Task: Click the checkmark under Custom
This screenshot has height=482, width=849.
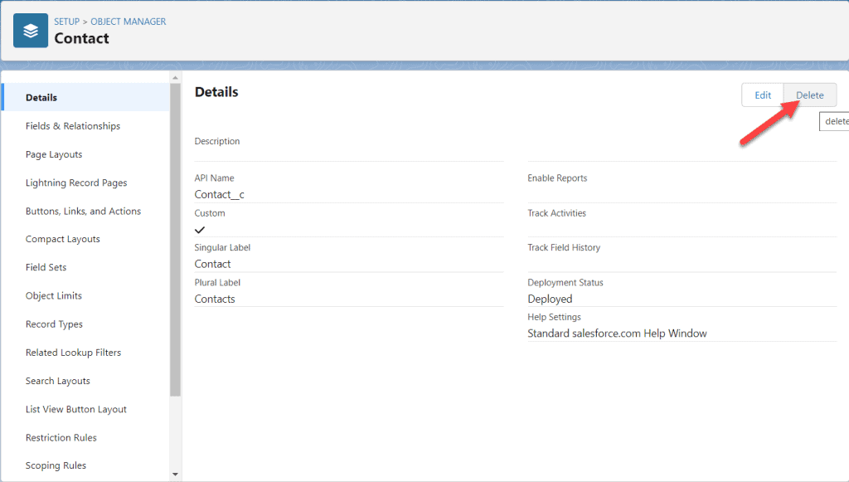Action: [x=199, y=230]
